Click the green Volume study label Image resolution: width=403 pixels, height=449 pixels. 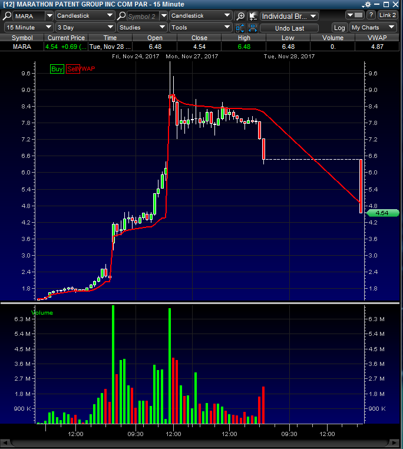click(42, 313)
